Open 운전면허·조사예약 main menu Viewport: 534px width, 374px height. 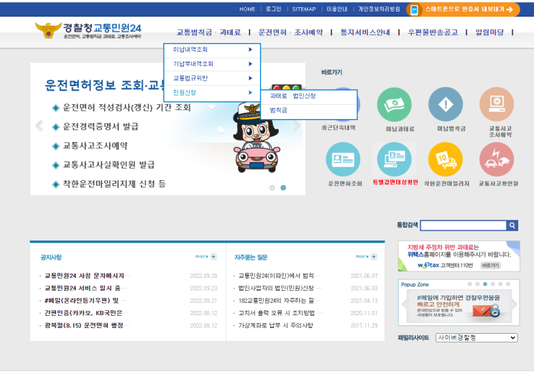290,32
